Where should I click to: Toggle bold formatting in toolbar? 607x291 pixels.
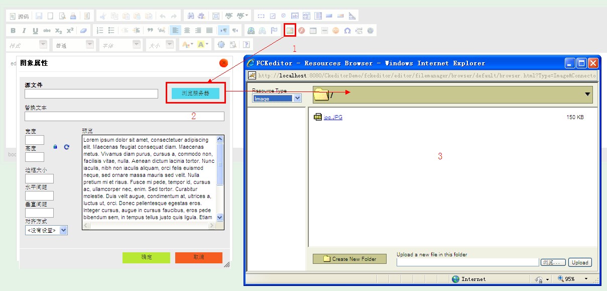click(x=13, y=31)
